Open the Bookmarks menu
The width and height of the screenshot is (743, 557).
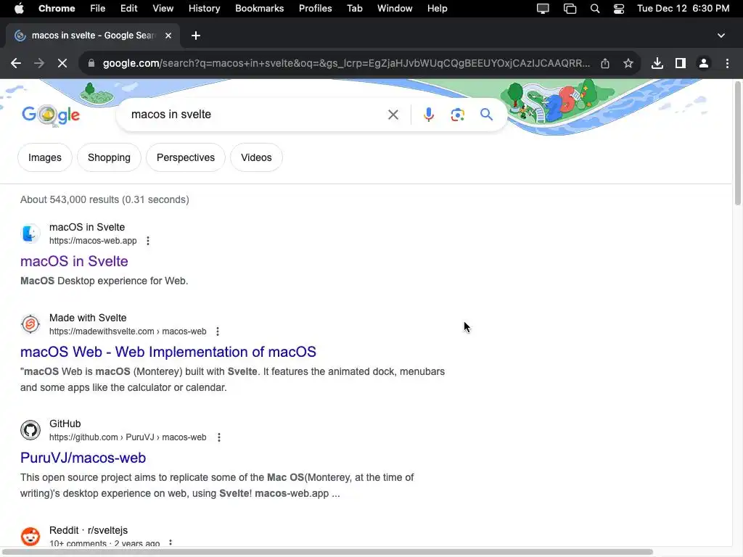point(260,9)
